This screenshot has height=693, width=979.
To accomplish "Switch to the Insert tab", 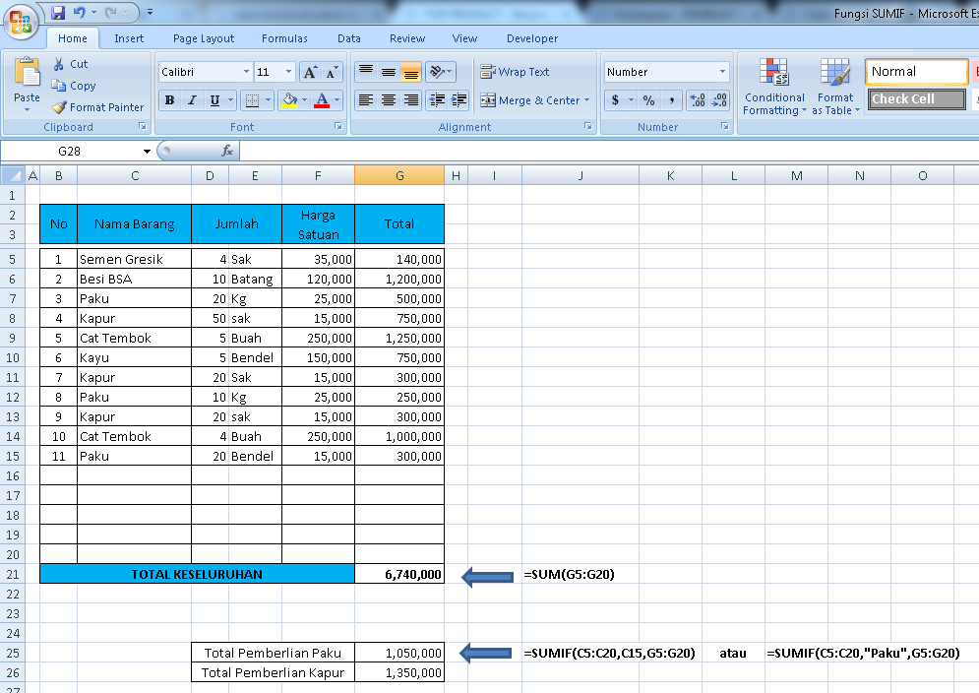I will click(129, 38).
